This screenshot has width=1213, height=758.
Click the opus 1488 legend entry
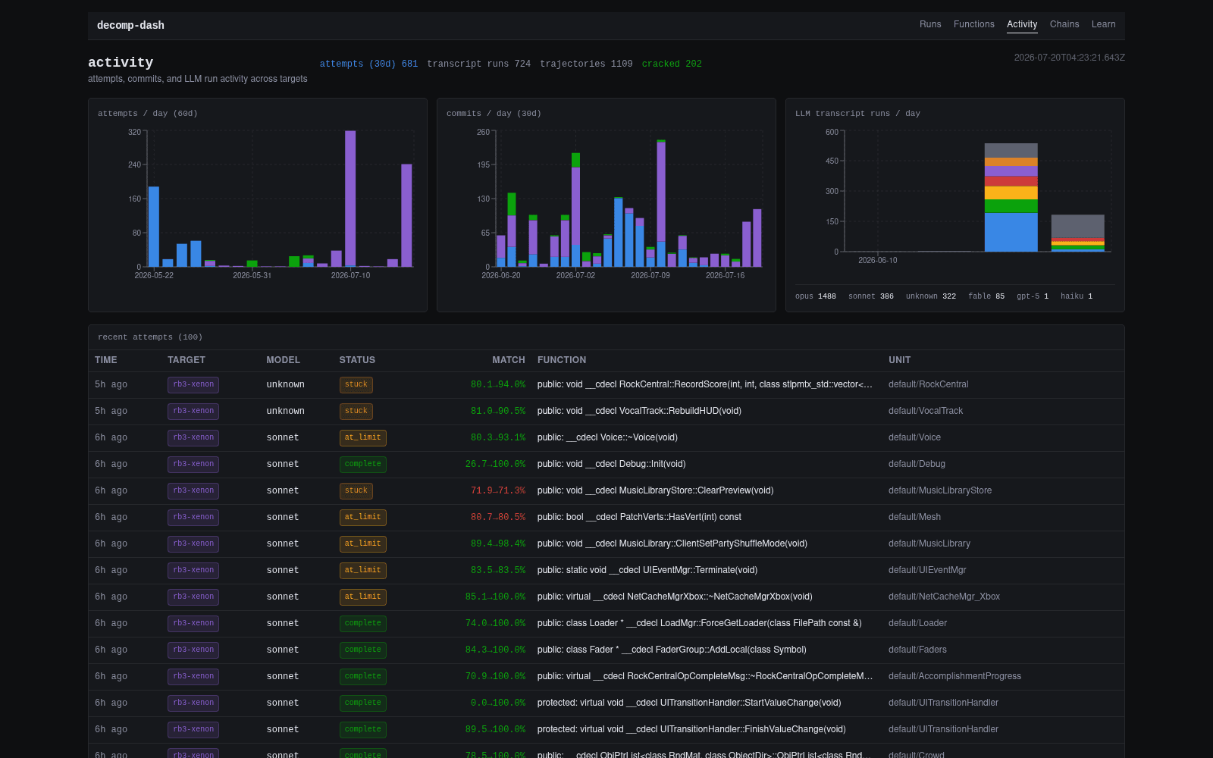pos(816,296)
